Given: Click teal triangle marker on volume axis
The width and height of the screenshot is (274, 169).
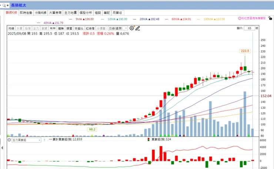Looking at the screenshot, I should [218, 135].
